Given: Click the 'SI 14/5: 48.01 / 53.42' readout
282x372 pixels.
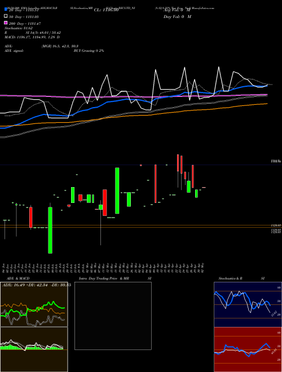Looking at the screenshot, I should pos(43,33).
